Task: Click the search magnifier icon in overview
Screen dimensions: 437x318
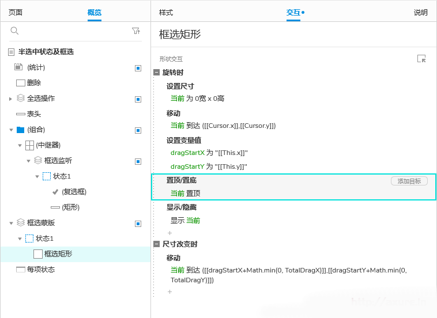Action: (x=14, y=31)
